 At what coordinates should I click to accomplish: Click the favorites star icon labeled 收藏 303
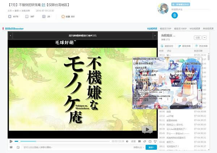[x=63, y=17]
